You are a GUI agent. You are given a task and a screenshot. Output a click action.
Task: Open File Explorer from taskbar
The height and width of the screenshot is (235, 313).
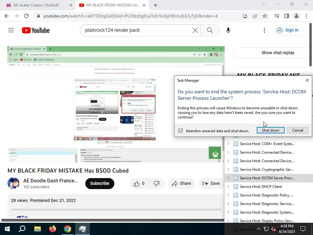pos(37,229)
